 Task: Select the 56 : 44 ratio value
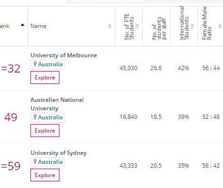(211, 68)
